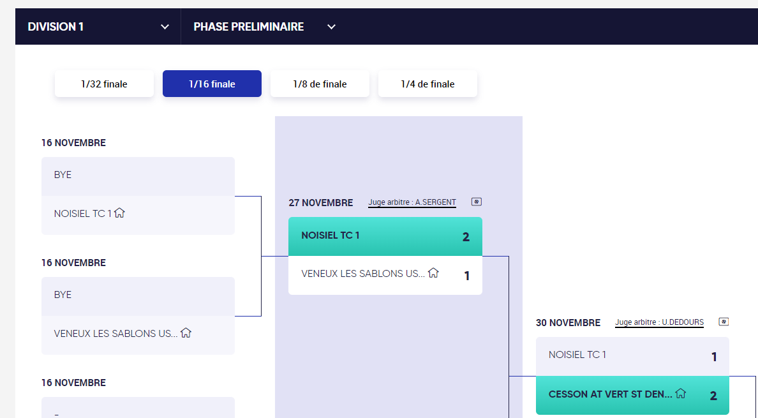Expand the DIVISION 1 dropdown chevron
The height and width of the screenshot is (418, 758).
pos(165,27)
